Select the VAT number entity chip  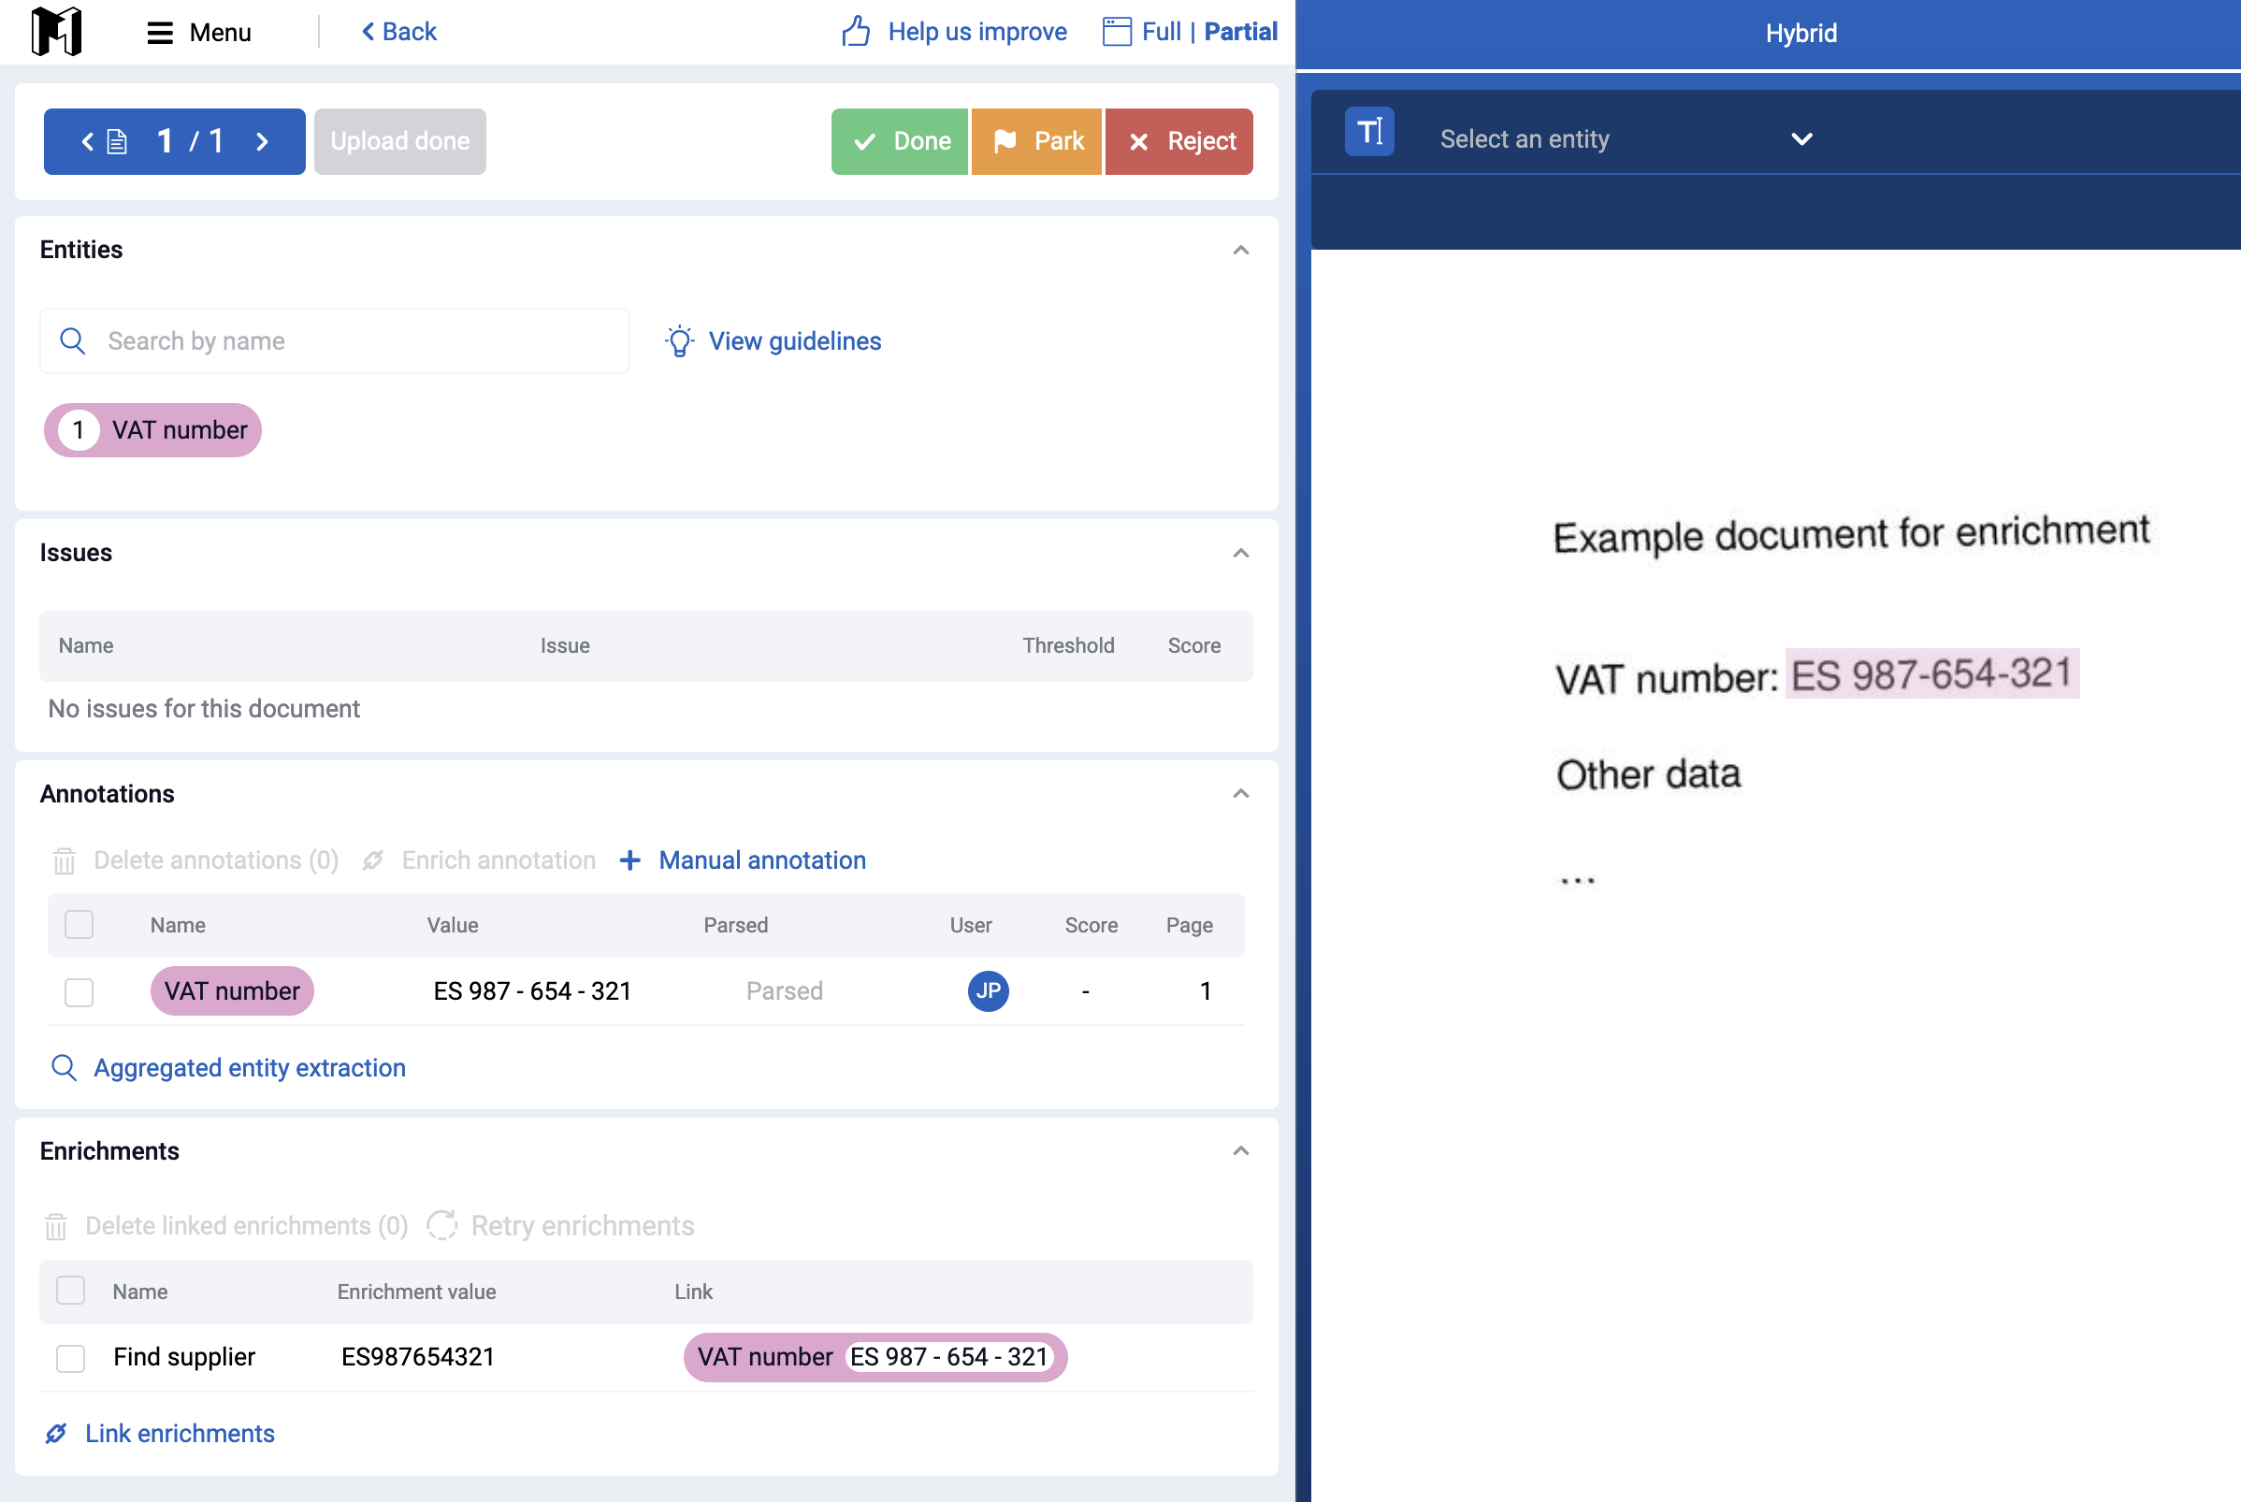click(153, 430)
